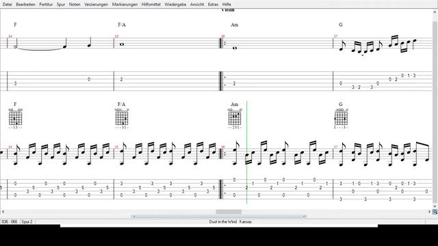Open the Markierungen menu
438x246 pixels.
(125, 5)
